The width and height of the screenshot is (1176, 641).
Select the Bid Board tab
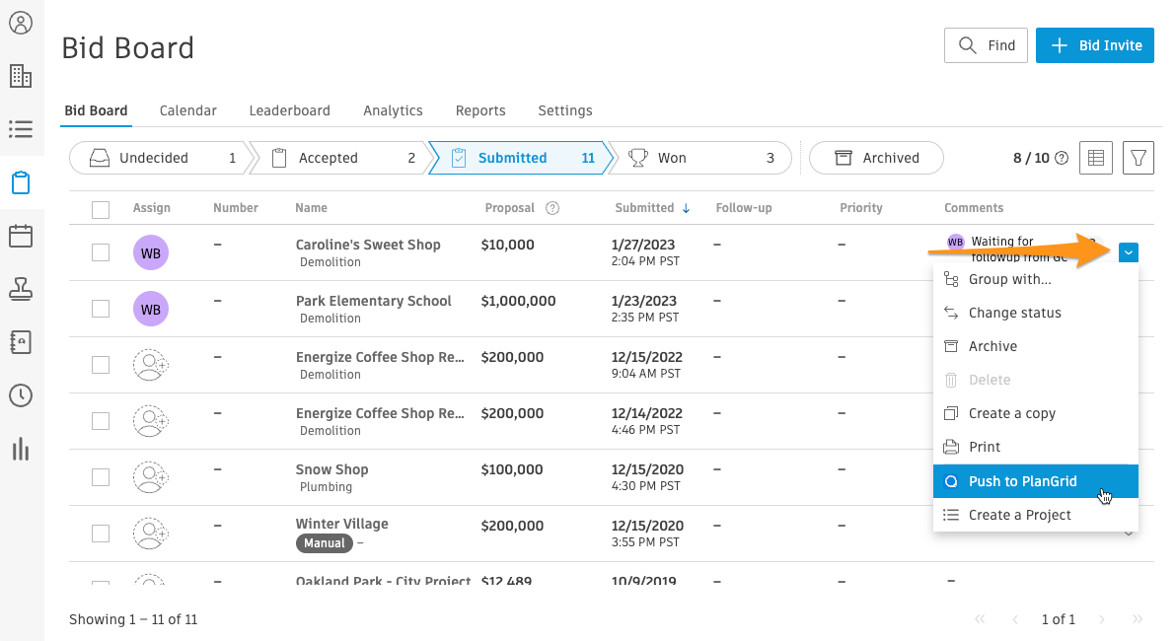[96, 110]
